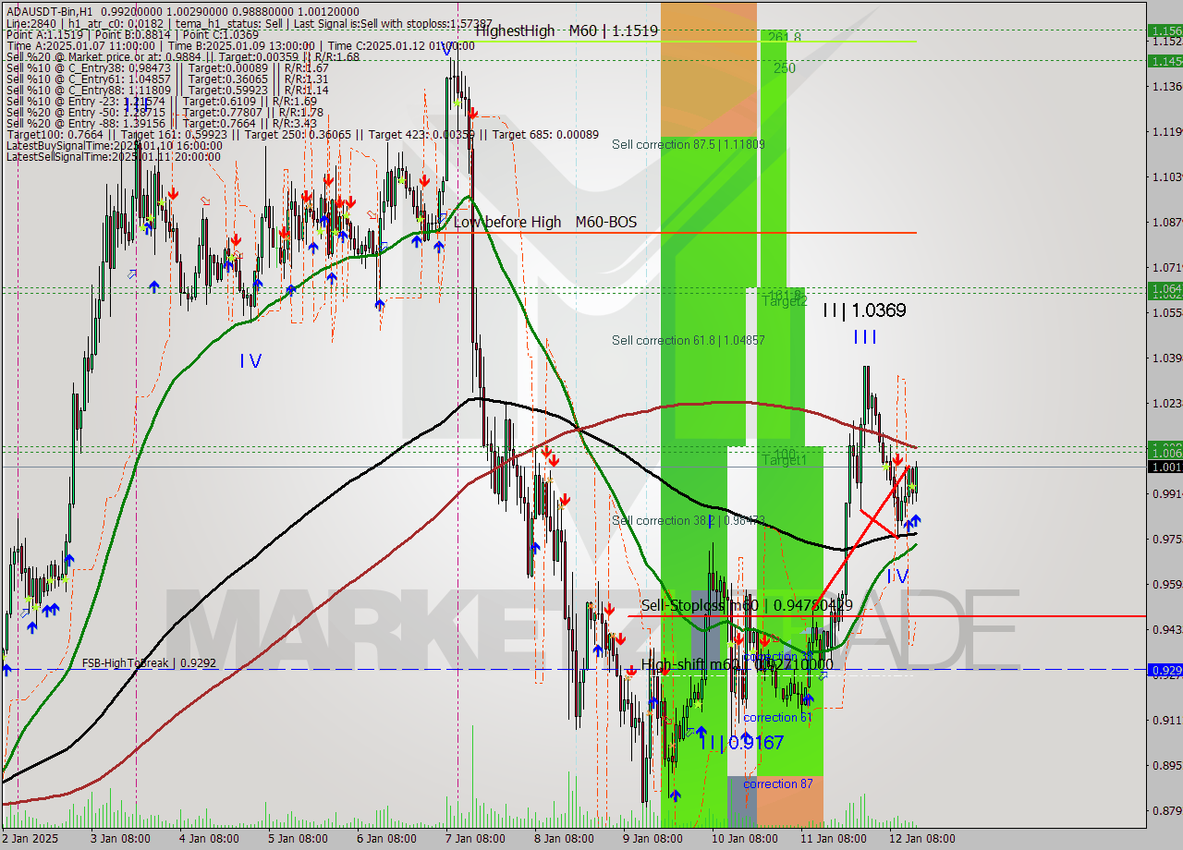1183x850 pixels.
Task: Click the blue correction 61 label
Action: [x=777, y=717]
